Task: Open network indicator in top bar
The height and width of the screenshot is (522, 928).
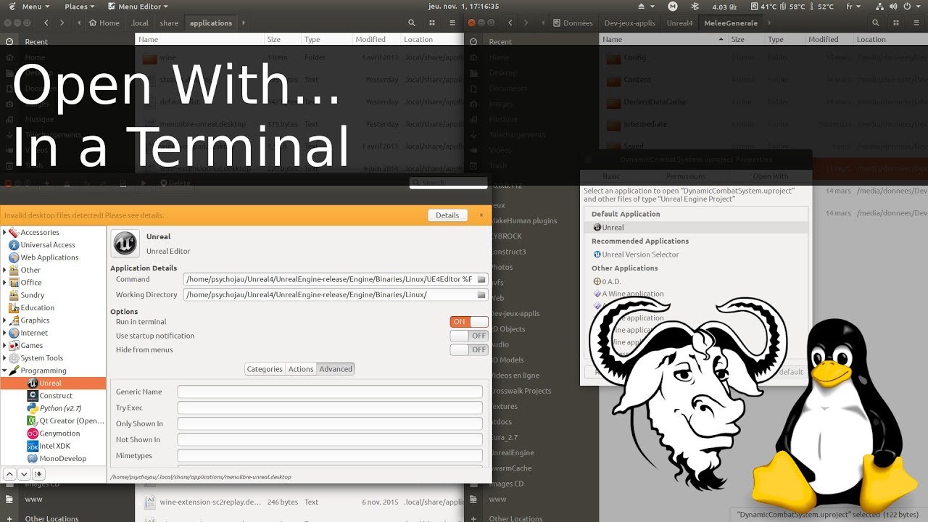Action: (881, 7)
